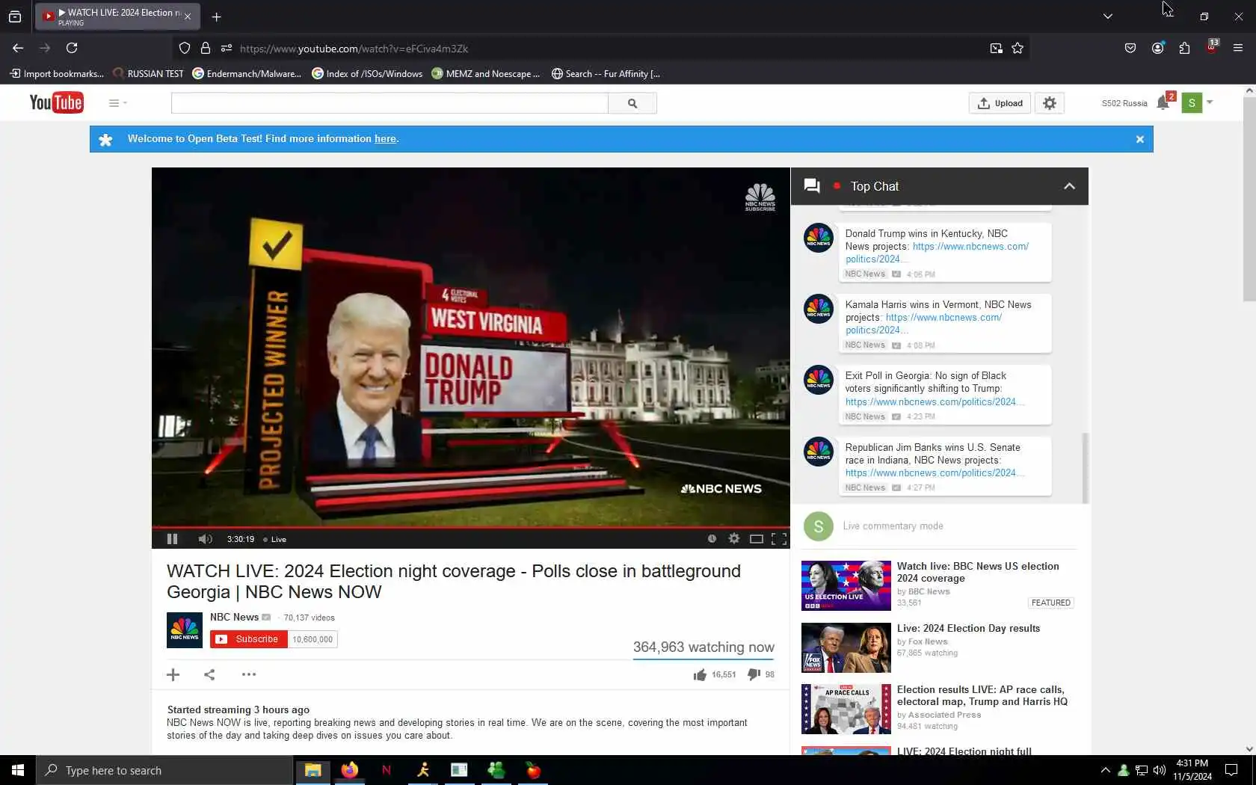1256x785 pixels.
Task: Open the green S account avatar
Action: (1192, 102)
